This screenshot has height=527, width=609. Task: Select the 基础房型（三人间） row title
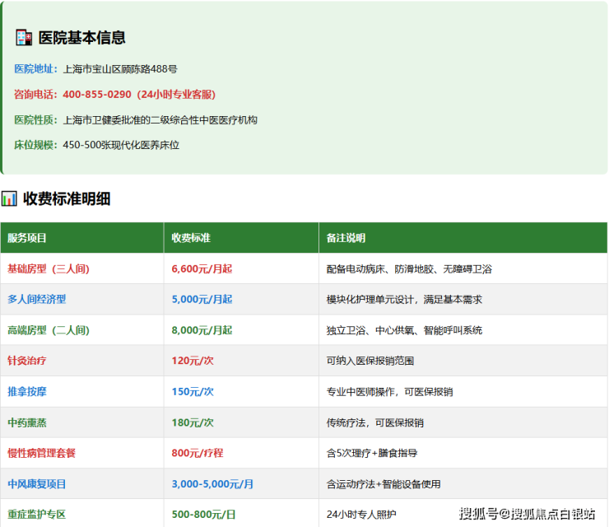(48, 268)
